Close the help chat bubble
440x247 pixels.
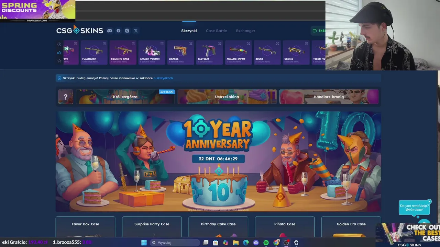[x=429, y=201]
